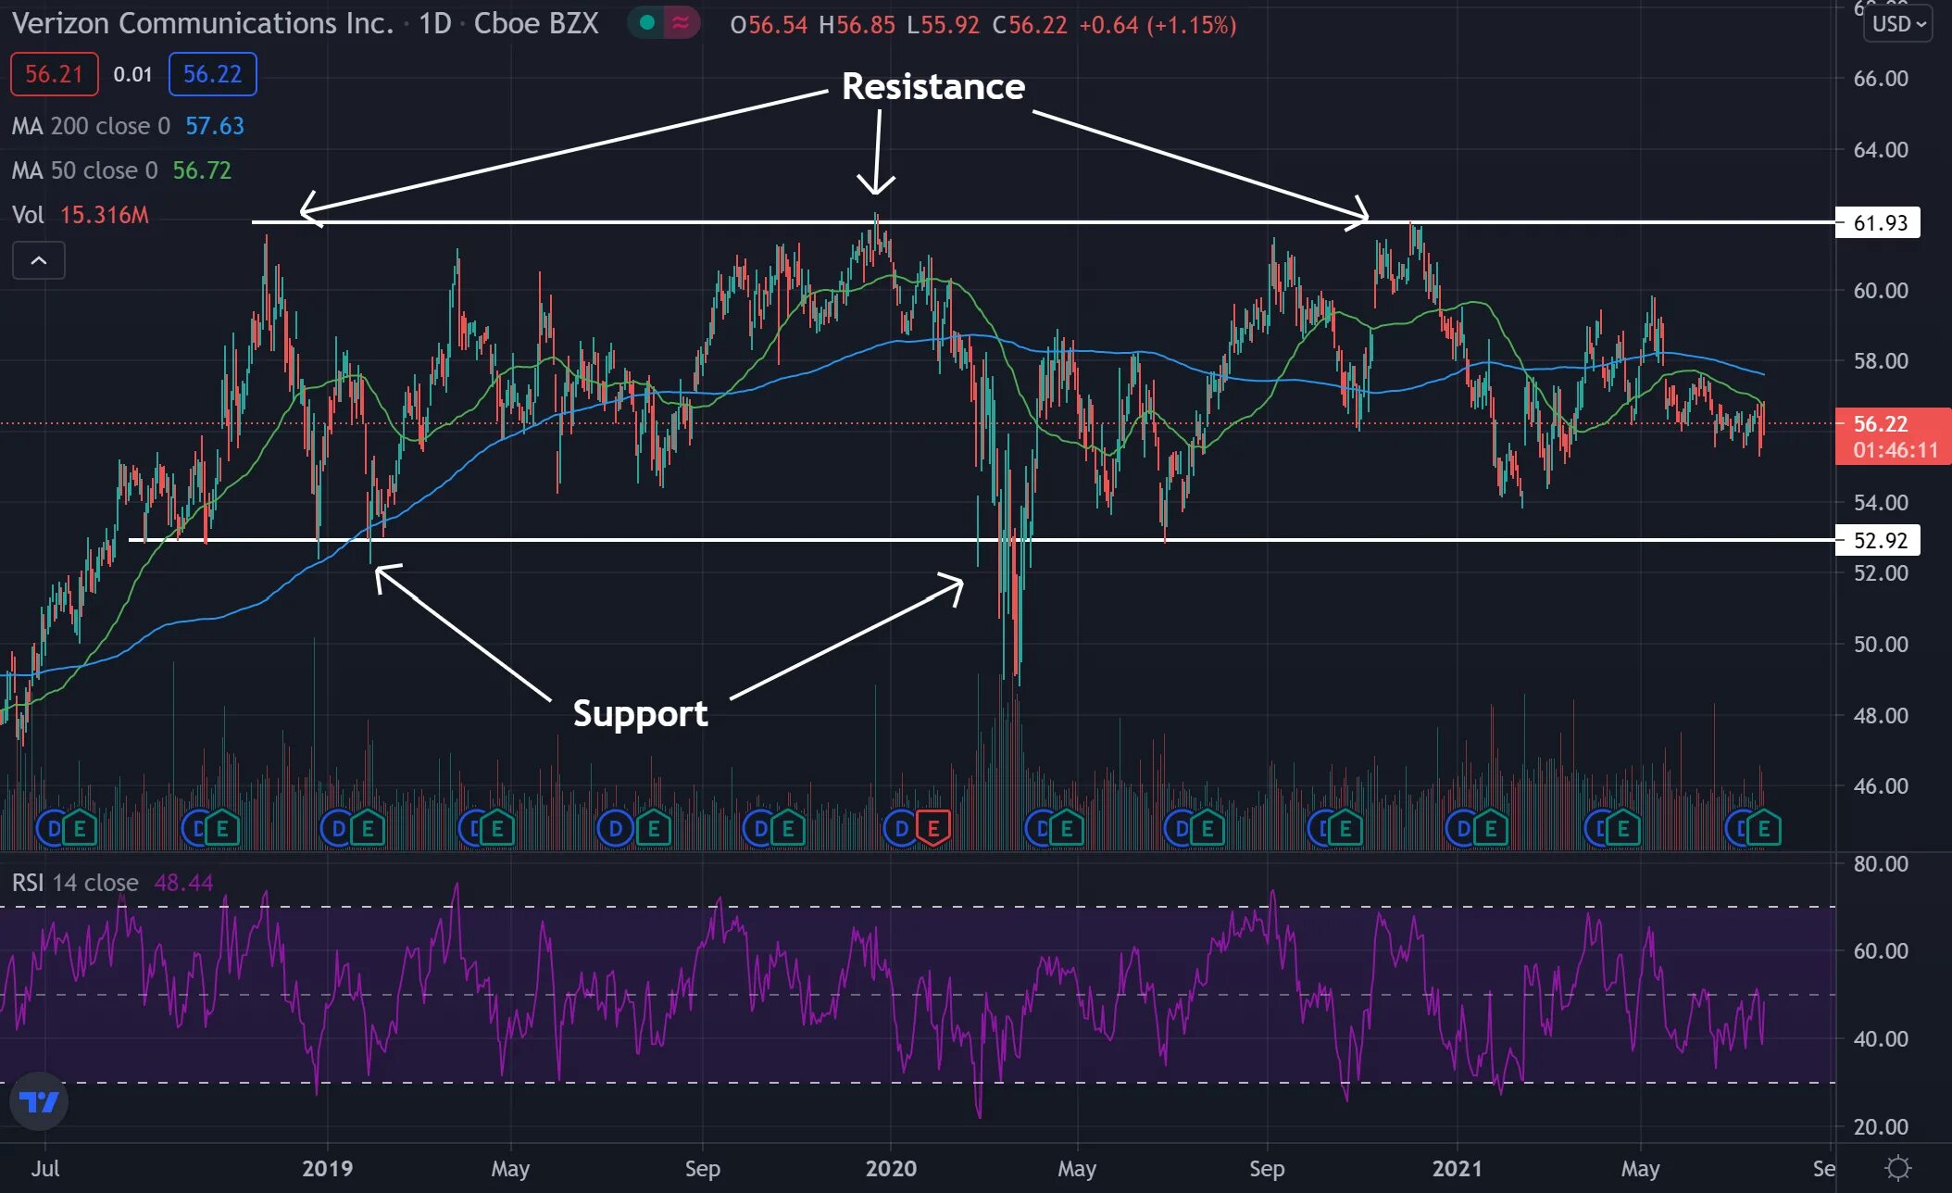Click the leftmost earnings E marker
1952x1193 pixels.
[x=80, y=828]
